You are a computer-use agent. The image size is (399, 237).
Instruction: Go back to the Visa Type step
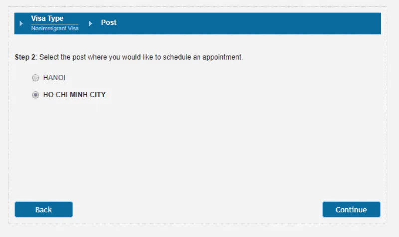[x=47, y=19]
